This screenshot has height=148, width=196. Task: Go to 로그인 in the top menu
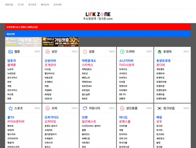tap(21, 5)
